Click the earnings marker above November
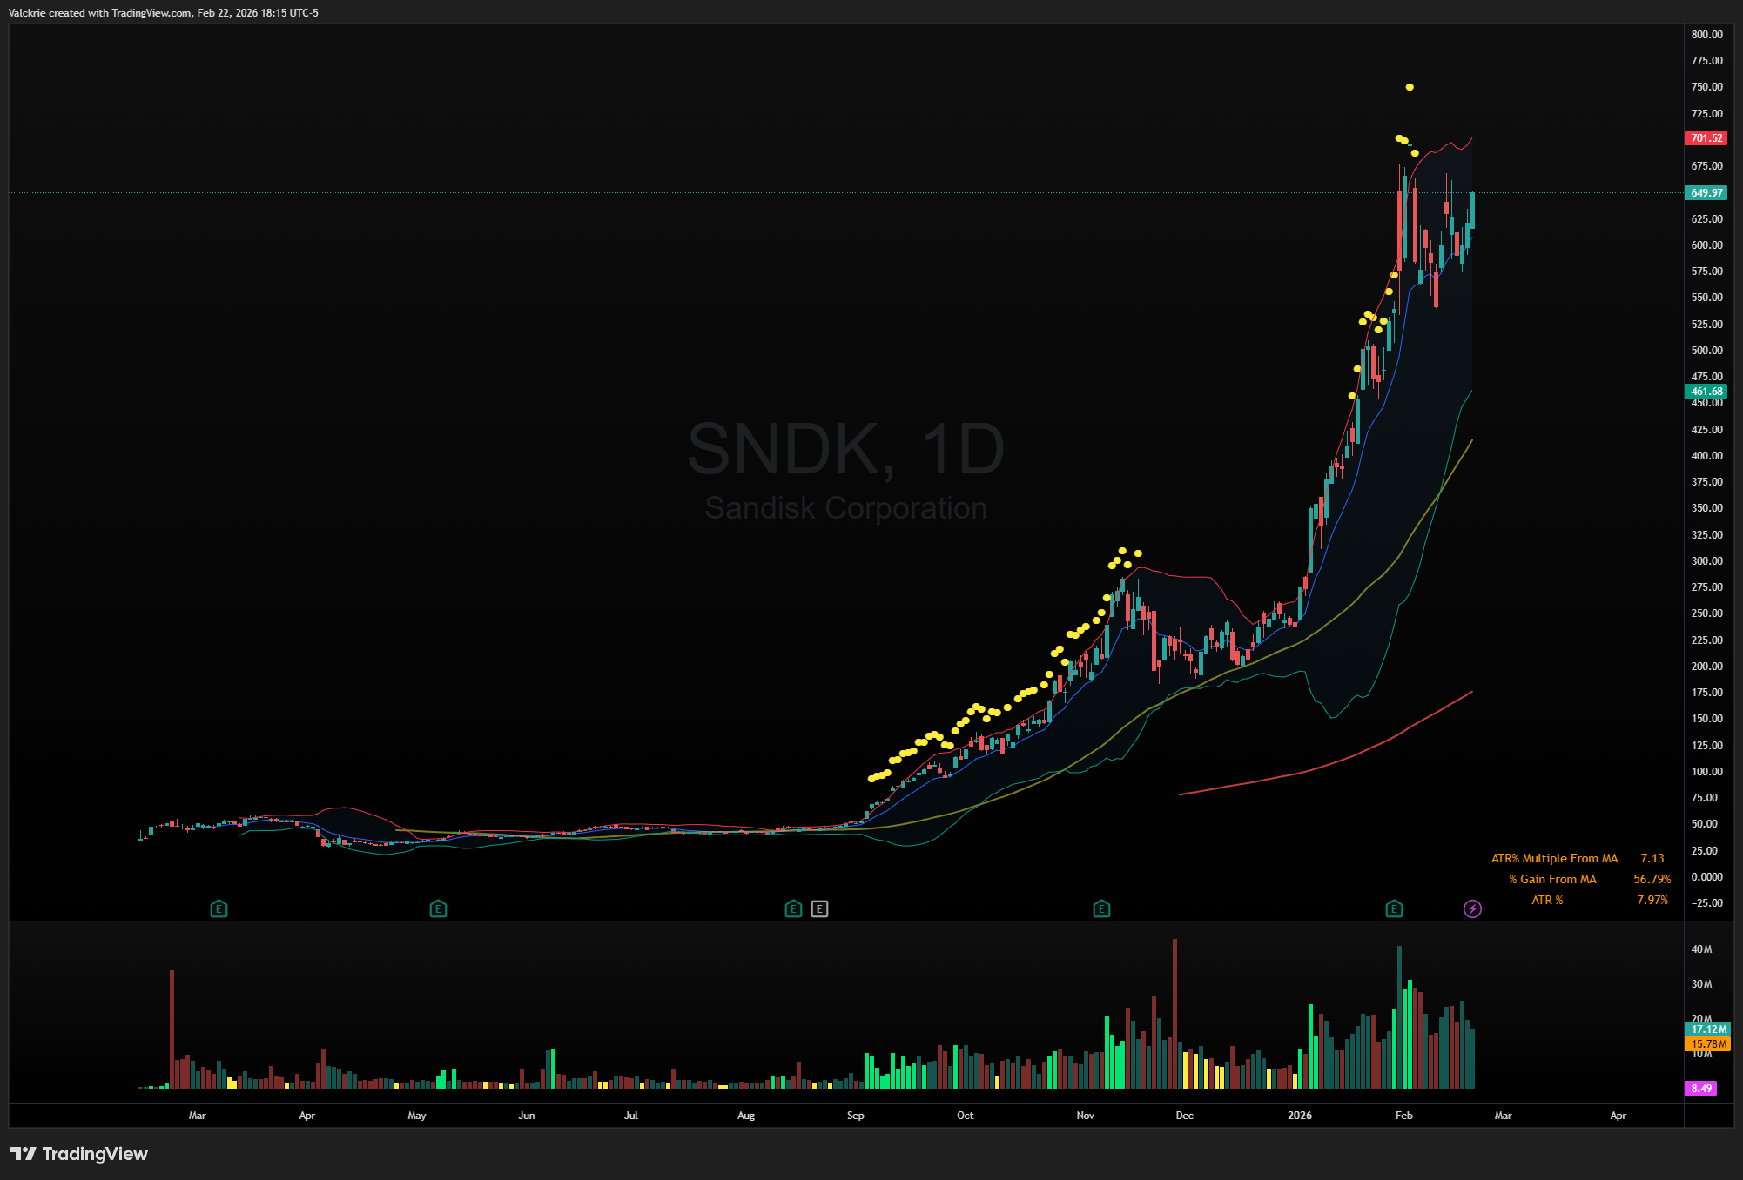Viewport: 1743px width, 1180px height. pyautogui.click(x=1101, y=909)
